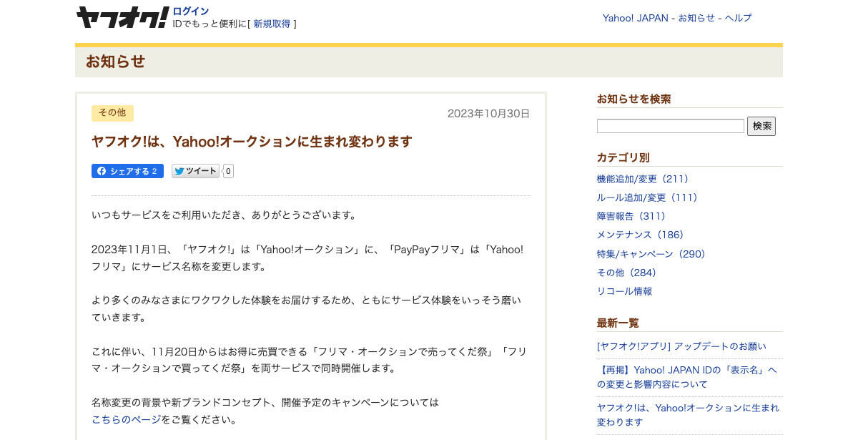The image size is (853, 440).
Task: Click the tweet count bubble showing 0
Action: point(229,171)
